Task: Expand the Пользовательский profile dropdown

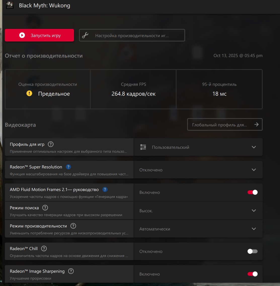Action: (x=198, y=147)
